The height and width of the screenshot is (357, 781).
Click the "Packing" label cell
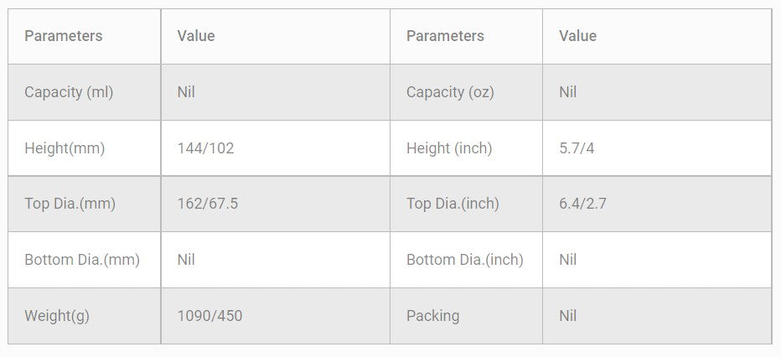[433, 316]
